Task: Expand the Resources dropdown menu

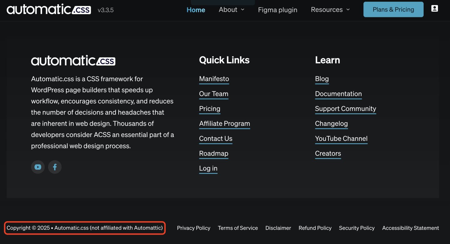Action: point(330,10)
